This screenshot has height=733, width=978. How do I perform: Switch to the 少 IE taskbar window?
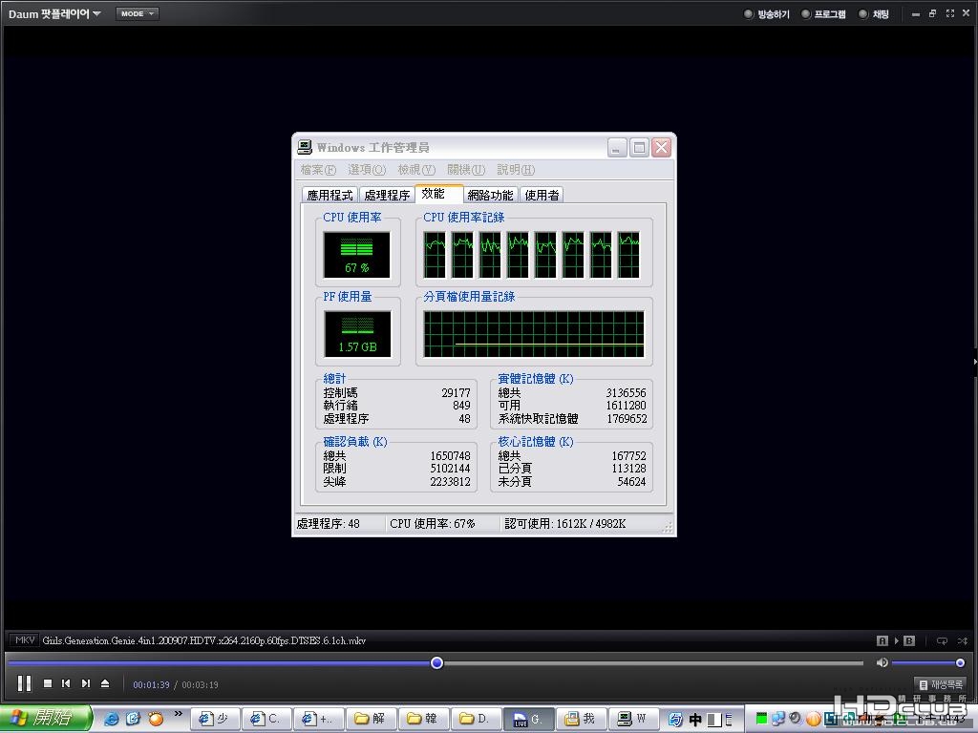point(214,719)
